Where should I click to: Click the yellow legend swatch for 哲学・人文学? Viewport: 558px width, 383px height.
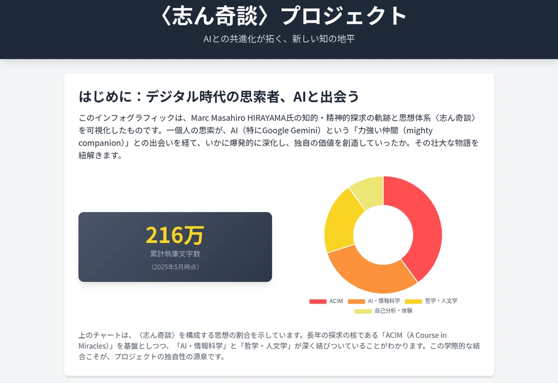(x=413, y=301)
